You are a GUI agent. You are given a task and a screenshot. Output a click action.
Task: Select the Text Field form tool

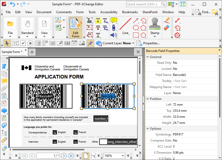[x=16, y=43]
